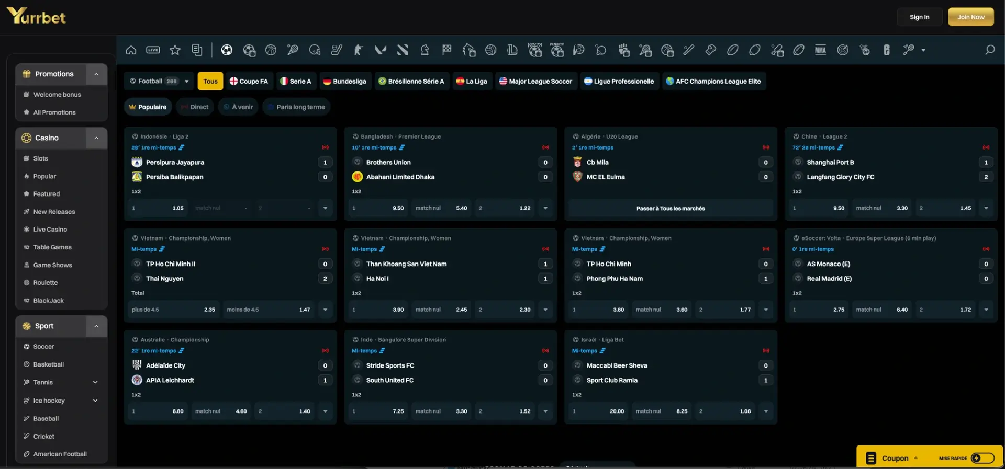
Task: Expand the Tennis sidebar submenu
Action: tap(95, 382)
